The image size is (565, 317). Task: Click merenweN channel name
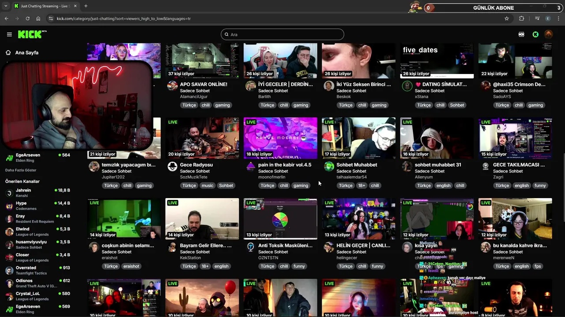[504, 258]
